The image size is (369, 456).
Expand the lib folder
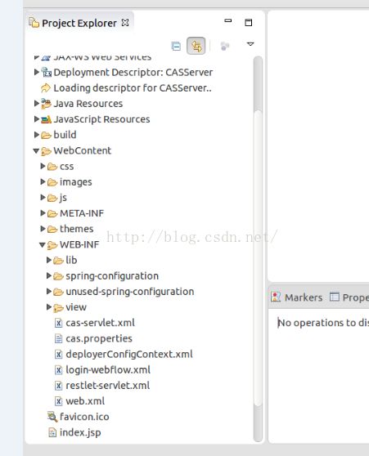point(49,260)
